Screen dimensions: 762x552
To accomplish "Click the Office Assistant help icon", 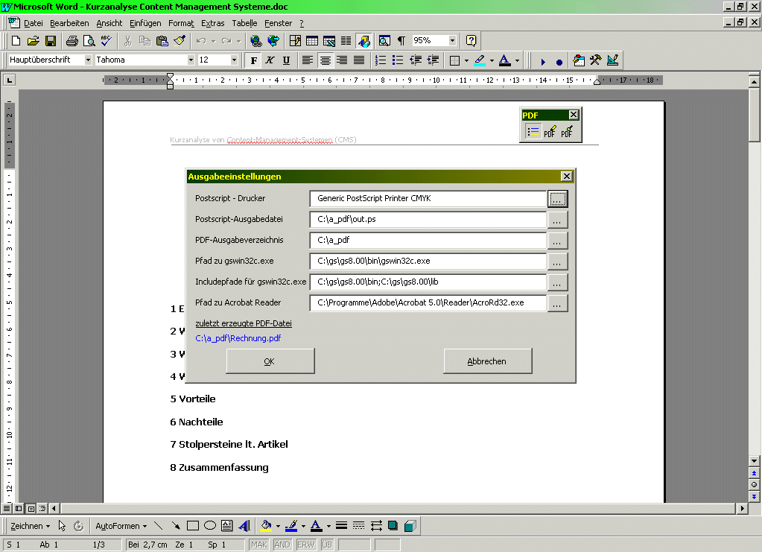I will coord(471,41).
